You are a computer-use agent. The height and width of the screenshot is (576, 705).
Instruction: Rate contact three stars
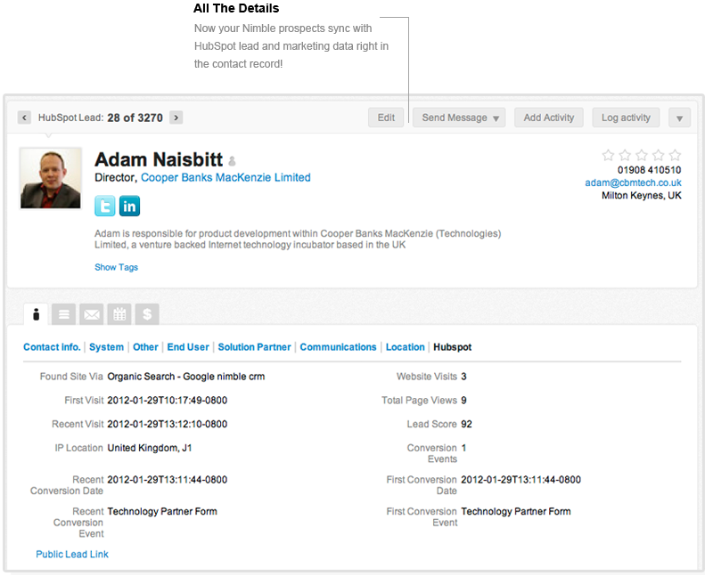(x=642, y=155)
